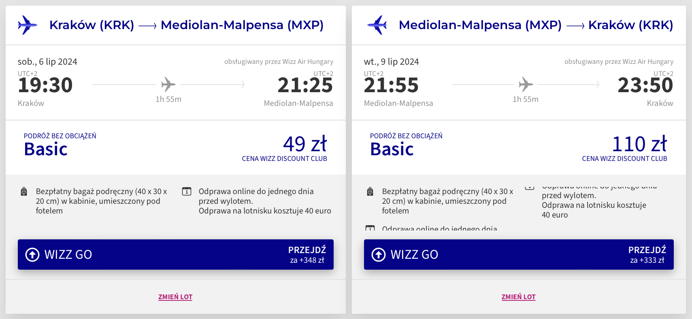Image resolution: width=692 pixels, height=319 pixels.
Task: Click the 19:30 departure time from Kraków
Action: tap(45, 85)
